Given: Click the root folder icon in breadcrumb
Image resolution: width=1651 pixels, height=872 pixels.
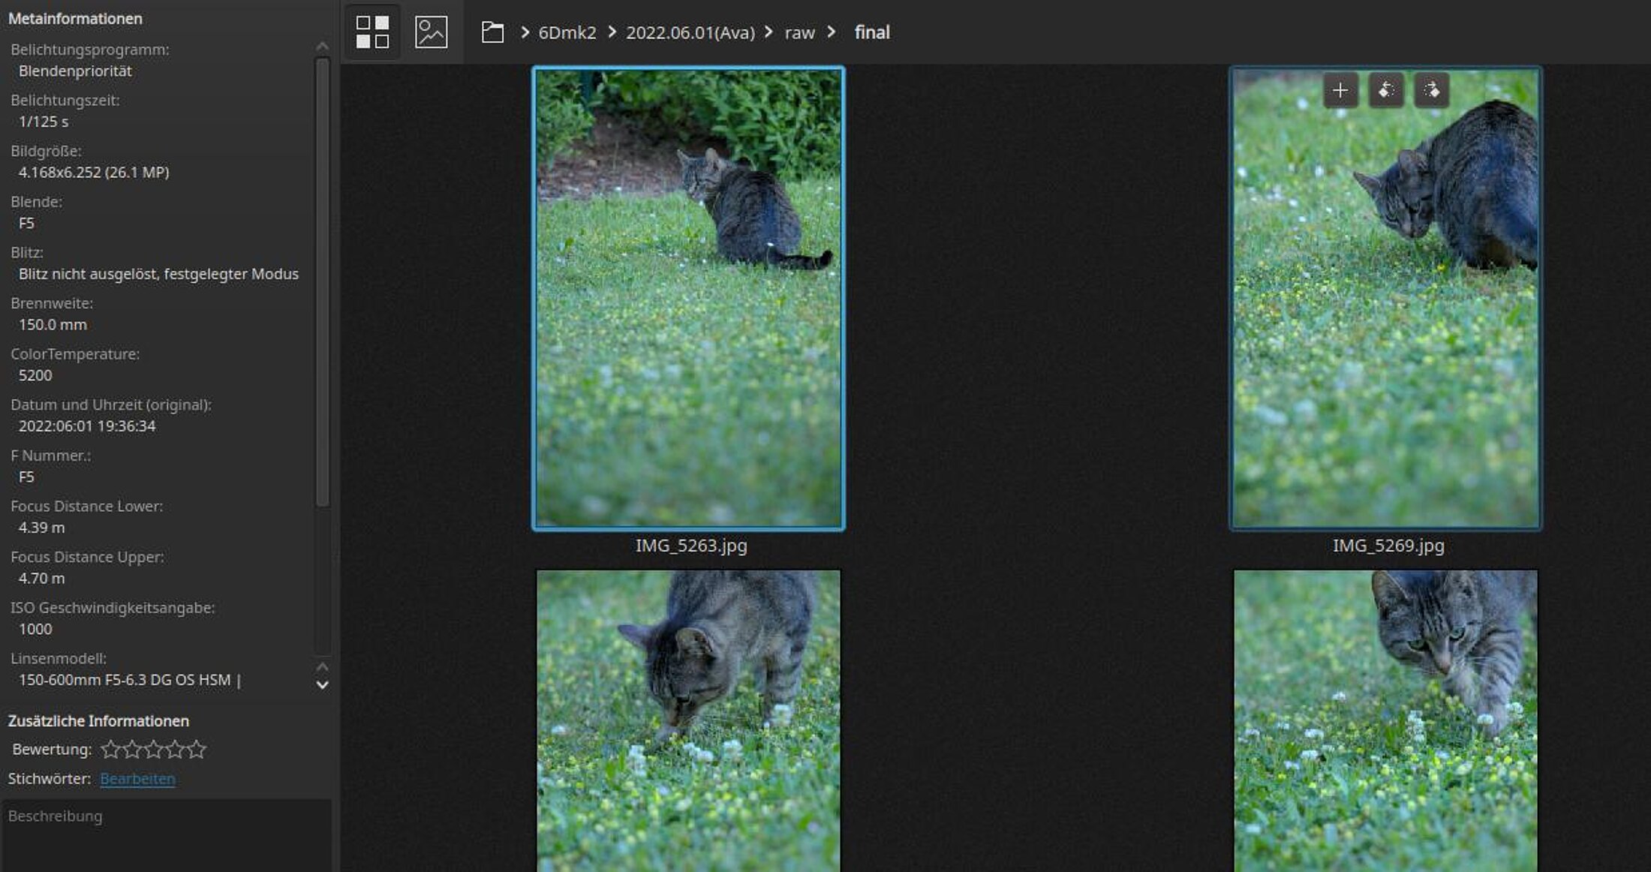Looking at the screenshot, I should (x=492, y=32).
